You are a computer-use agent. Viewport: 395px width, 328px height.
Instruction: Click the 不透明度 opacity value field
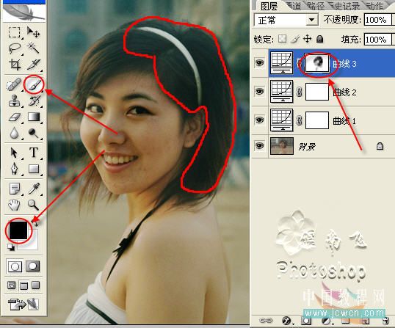pos(378,20)
